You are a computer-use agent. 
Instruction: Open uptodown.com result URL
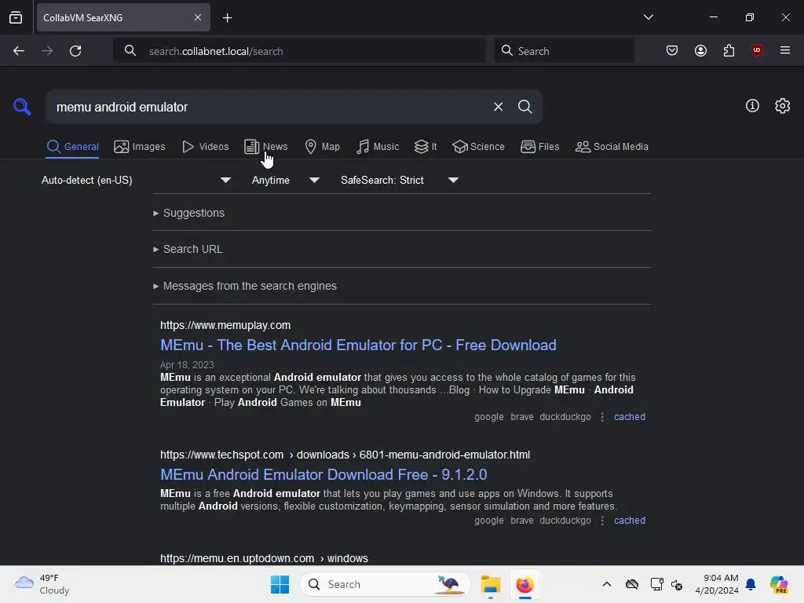coord(264,558)
